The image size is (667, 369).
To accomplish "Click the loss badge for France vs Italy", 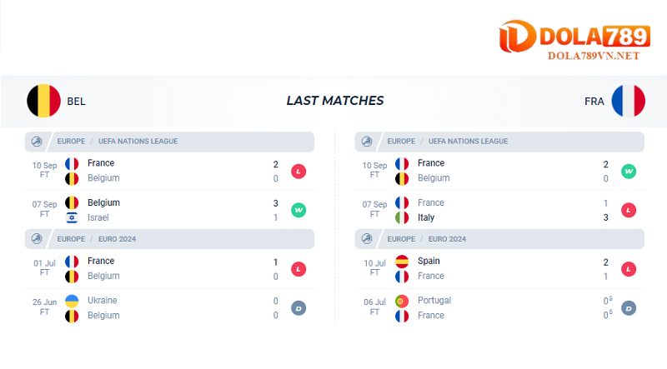I will pos(629,210).
